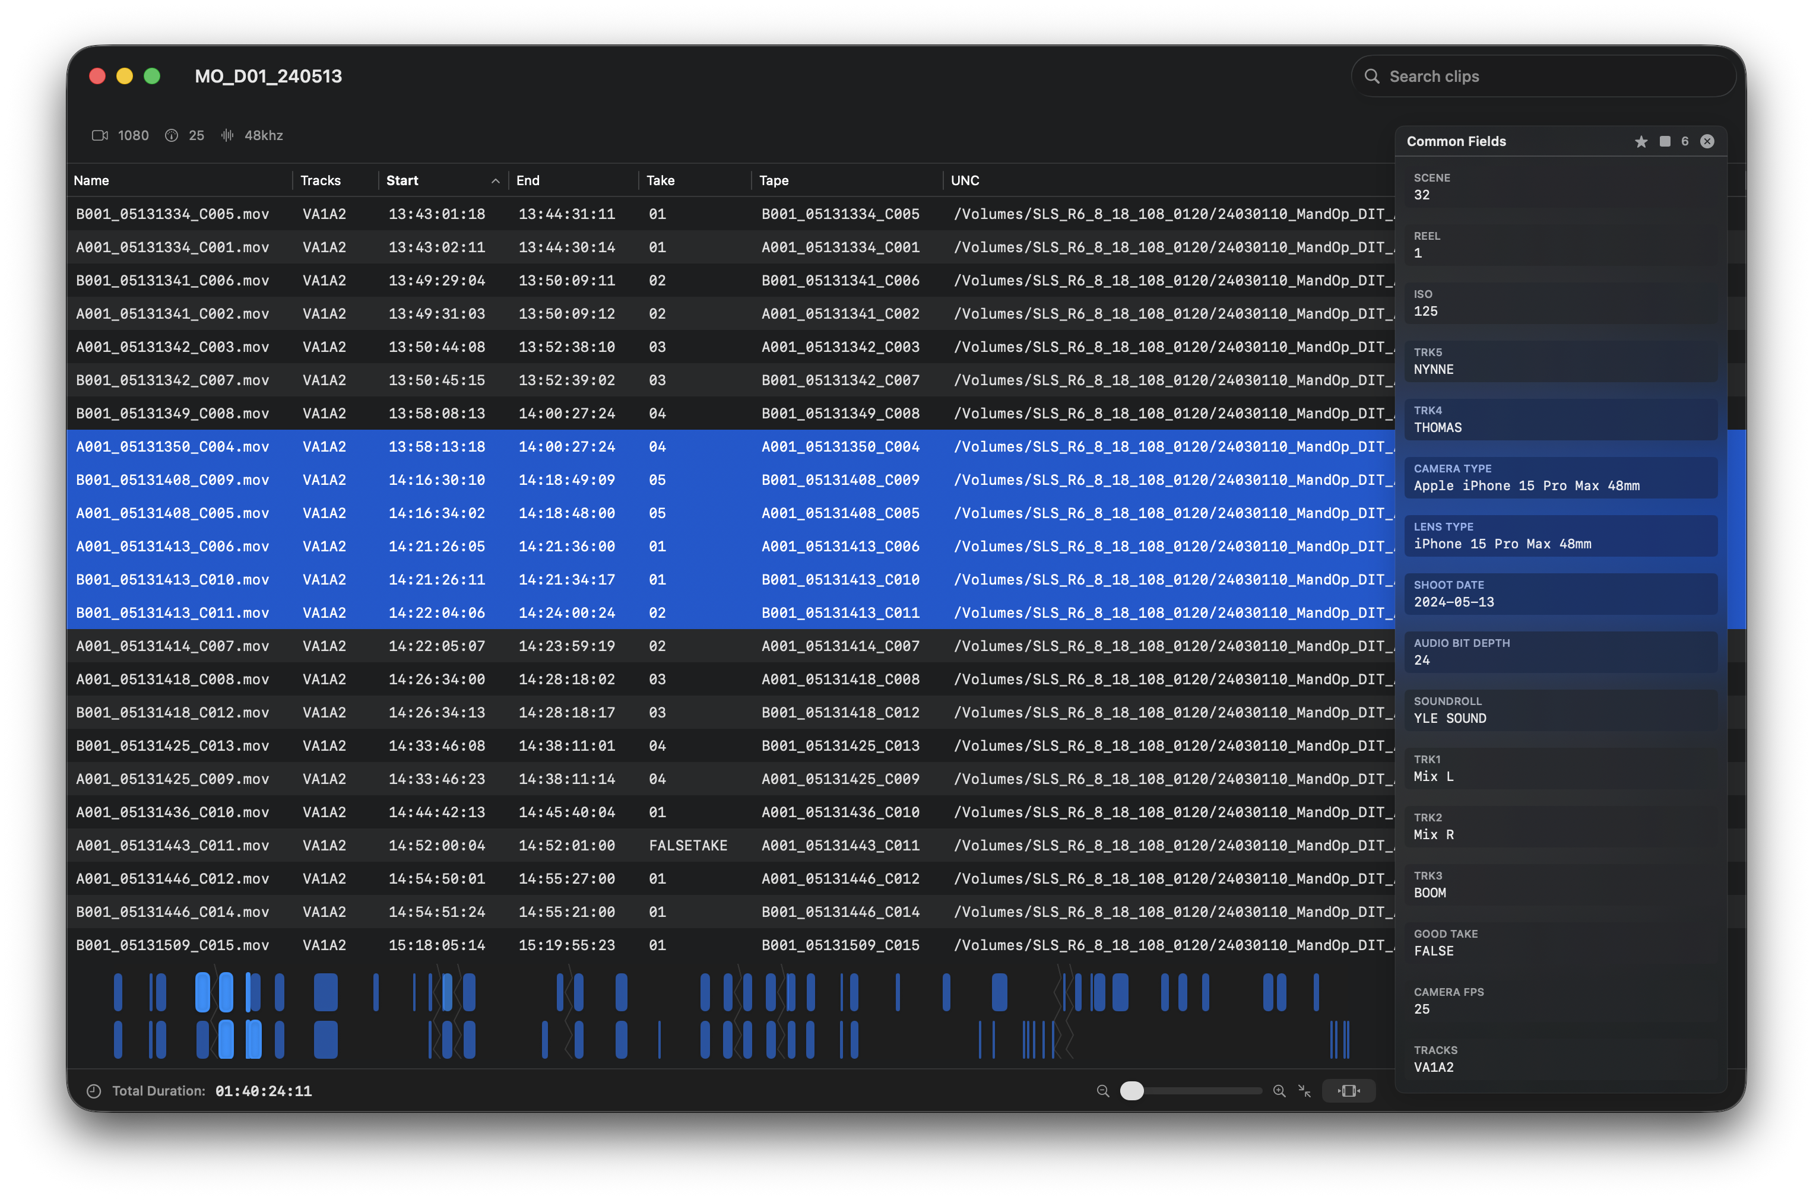The height and width of the screenshot is (1200, 1813).
Task: Click the frame rate gauge icon beside 25
Action: [172, 135]
